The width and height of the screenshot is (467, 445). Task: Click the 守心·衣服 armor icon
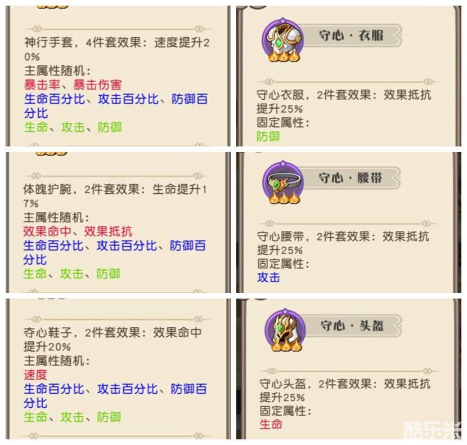pyautogui.click(x=282, y=38)
